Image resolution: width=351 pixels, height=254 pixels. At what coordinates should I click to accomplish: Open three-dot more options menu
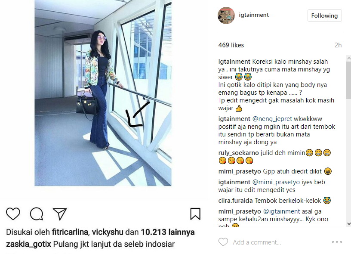337,242
